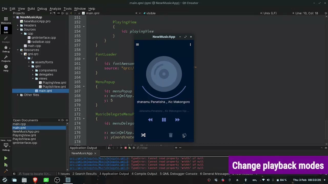Zoom in output with plus icon
The height and width of the screenshot is (184, 328).
click(176, 148)
